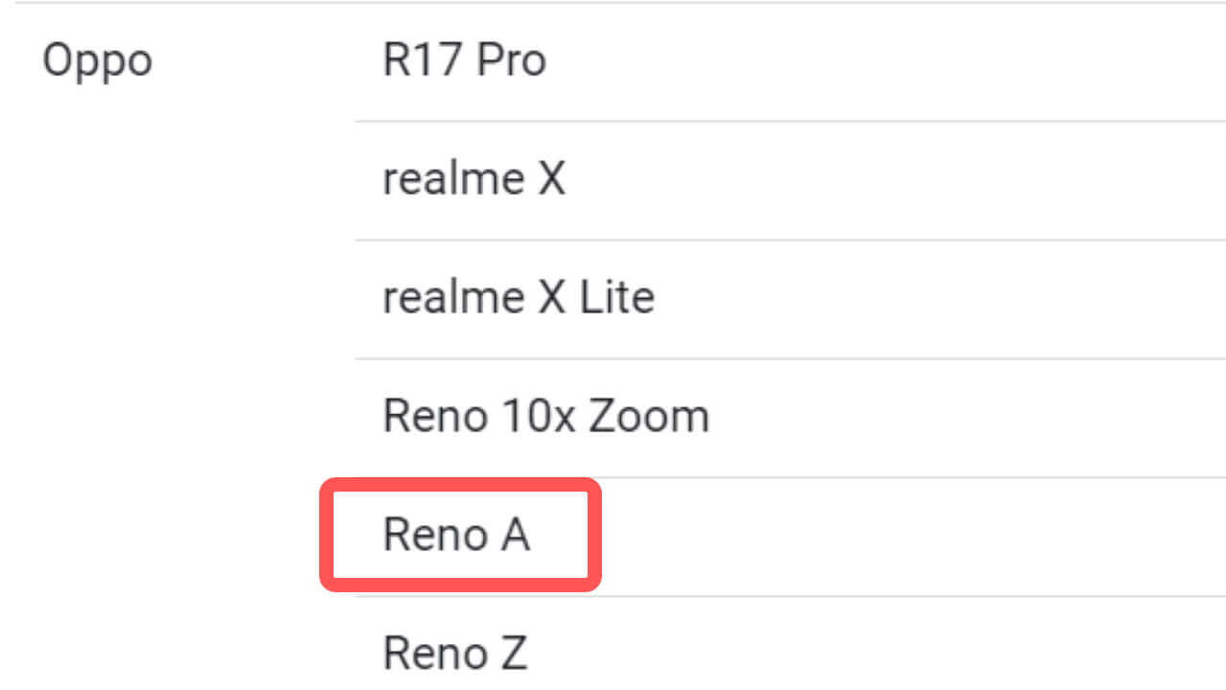The image size is (1226, 690).
Task: Choose the realme X Lite row
Action: 519,297
